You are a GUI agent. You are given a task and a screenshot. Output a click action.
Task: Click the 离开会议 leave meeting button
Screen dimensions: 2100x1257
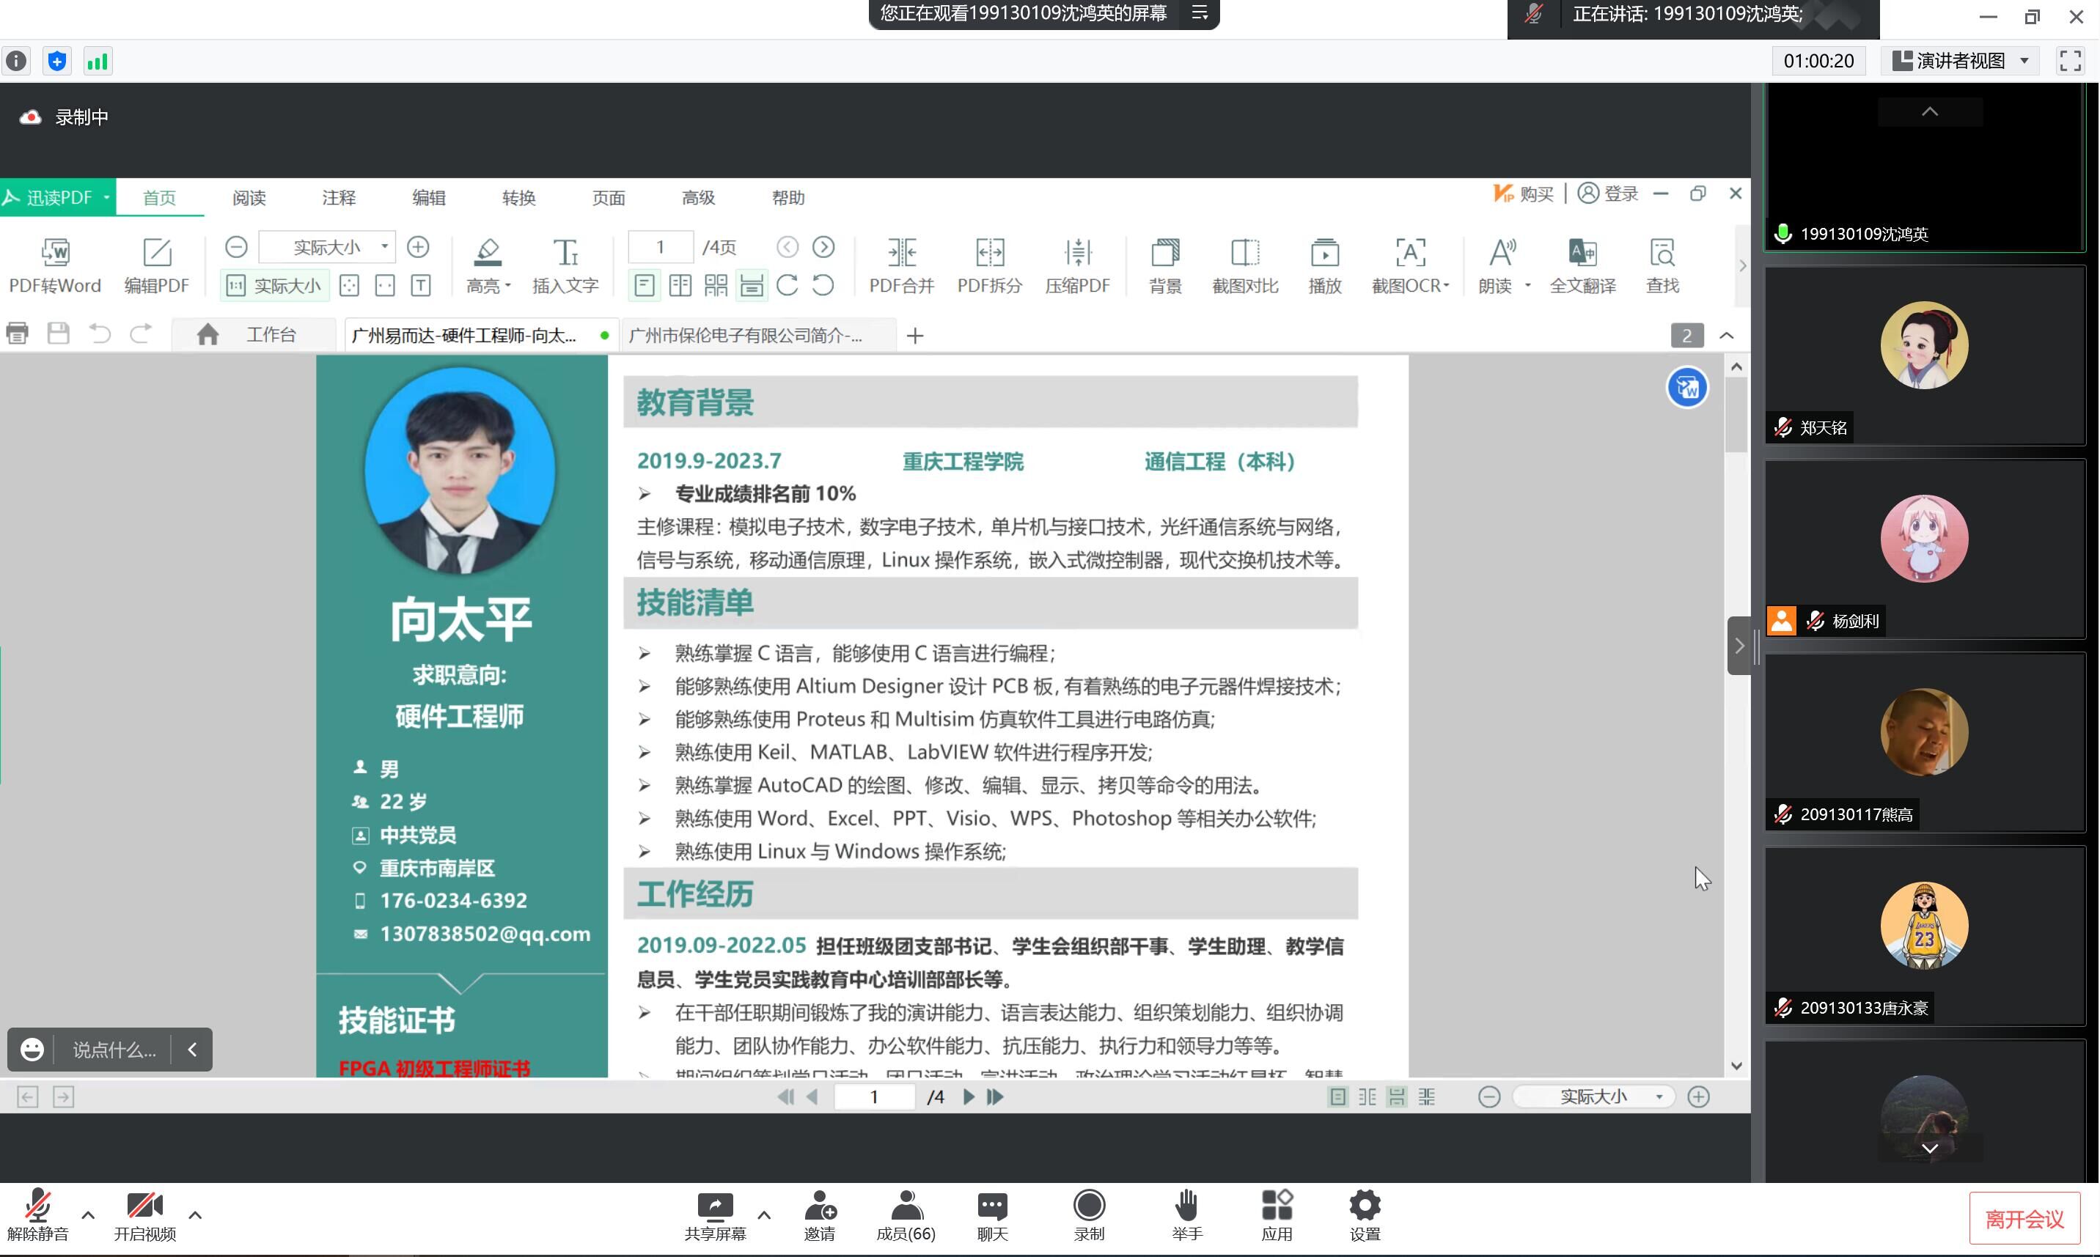coord(2024,1220)
